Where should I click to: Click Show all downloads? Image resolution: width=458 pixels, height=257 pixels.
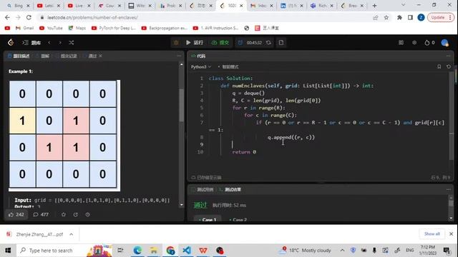(432, 234)
